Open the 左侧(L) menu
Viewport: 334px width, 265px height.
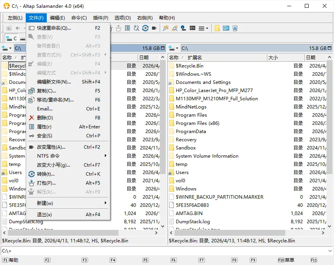(15, 18)
